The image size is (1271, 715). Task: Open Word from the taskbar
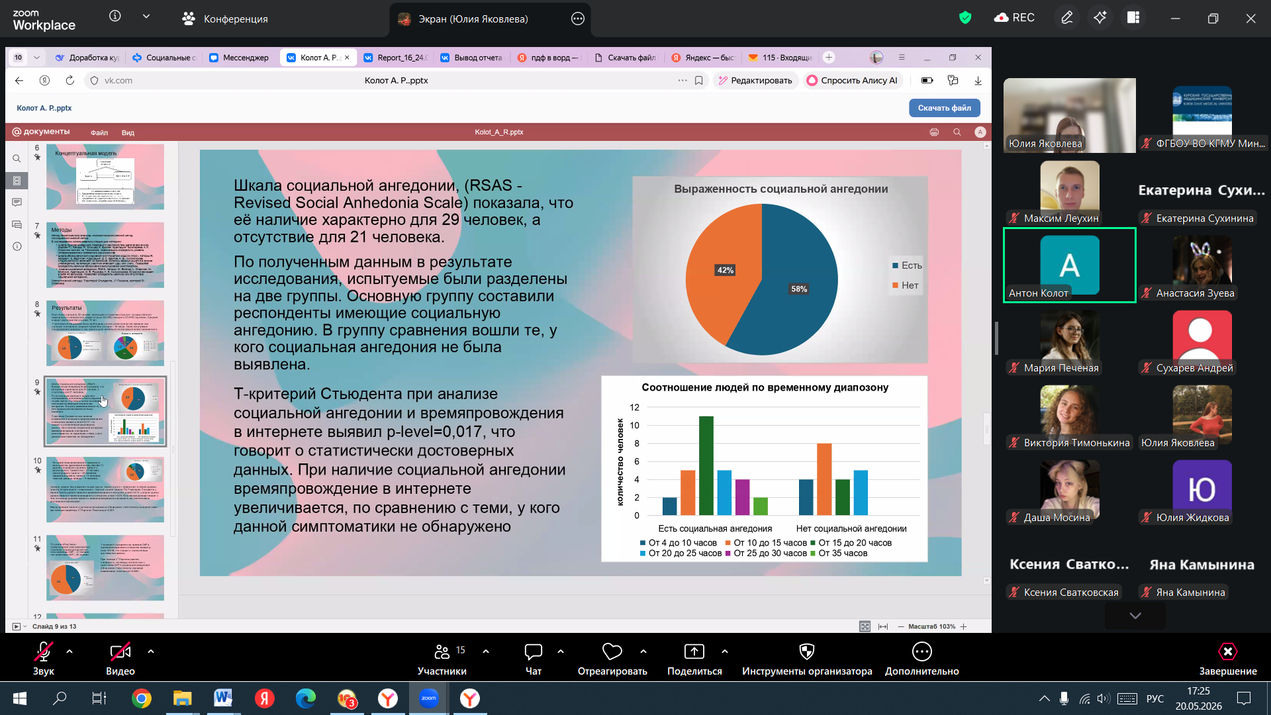[x=223, y=698]
